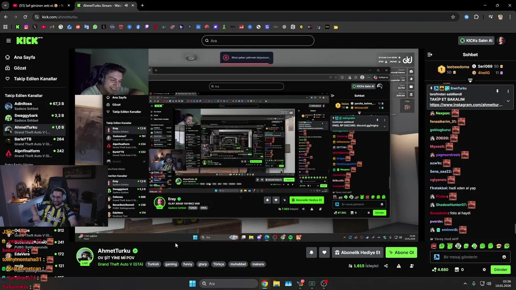Select the gtarp tag

tap(202, 264)
